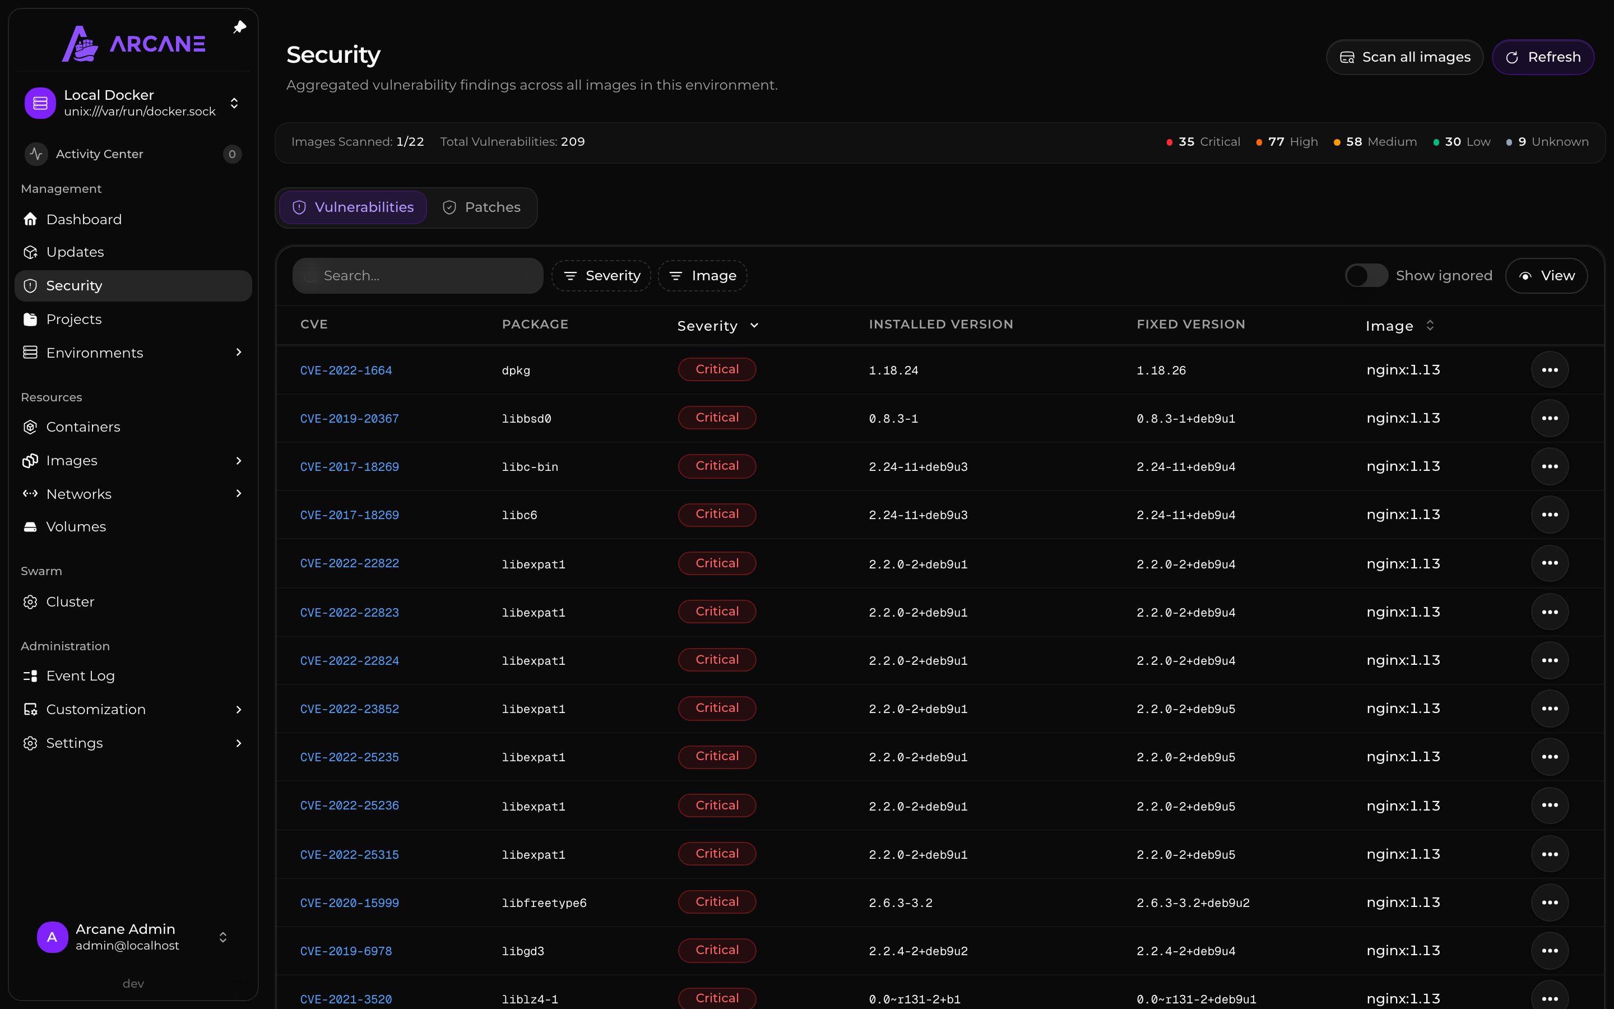Open the Containers page
Viewport: 1614px width, 1009px height.
pos(133,427)
